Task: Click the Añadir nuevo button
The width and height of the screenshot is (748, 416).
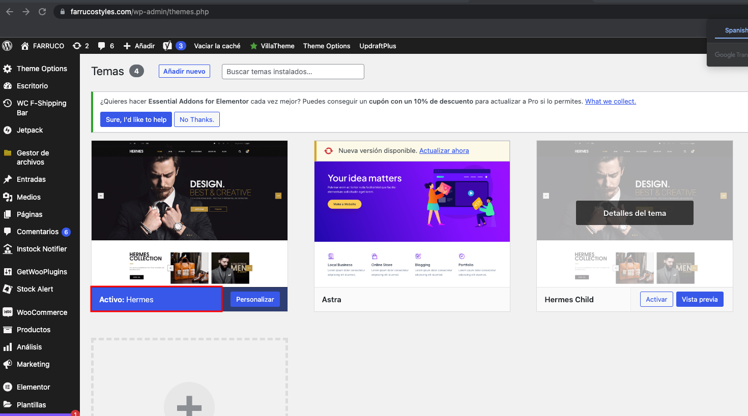Action: (x=184, y=72)
